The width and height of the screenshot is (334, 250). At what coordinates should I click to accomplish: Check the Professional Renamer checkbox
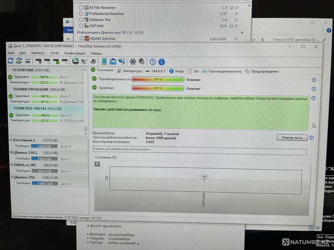(81, 14)
